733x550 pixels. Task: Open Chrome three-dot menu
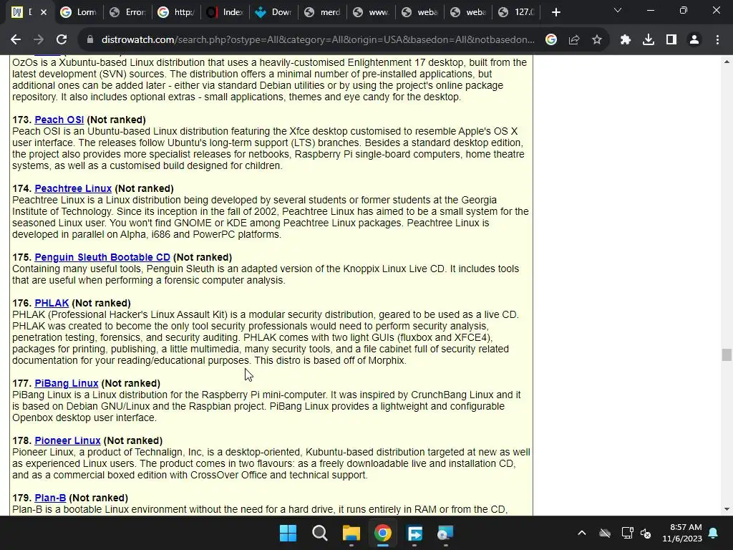[x=717, y=40]
